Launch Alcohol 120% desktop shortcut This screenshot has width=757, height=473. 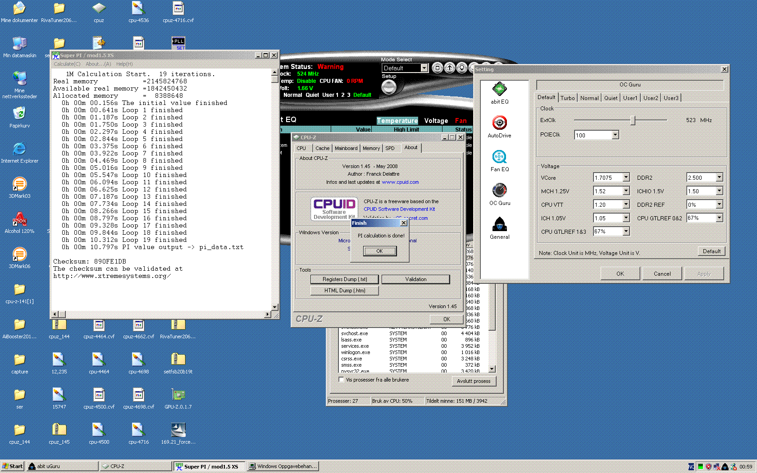(19, 223)
